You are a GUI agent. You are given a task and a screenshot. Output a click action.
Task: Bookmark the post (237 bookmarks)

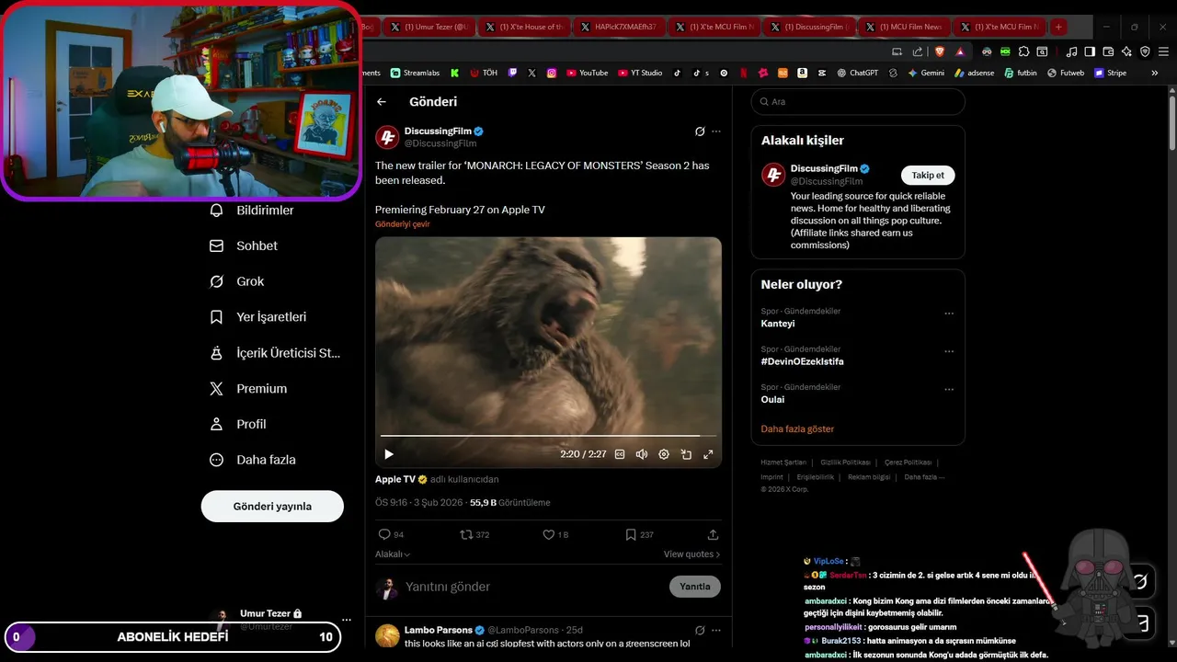(x=631, y=534)
